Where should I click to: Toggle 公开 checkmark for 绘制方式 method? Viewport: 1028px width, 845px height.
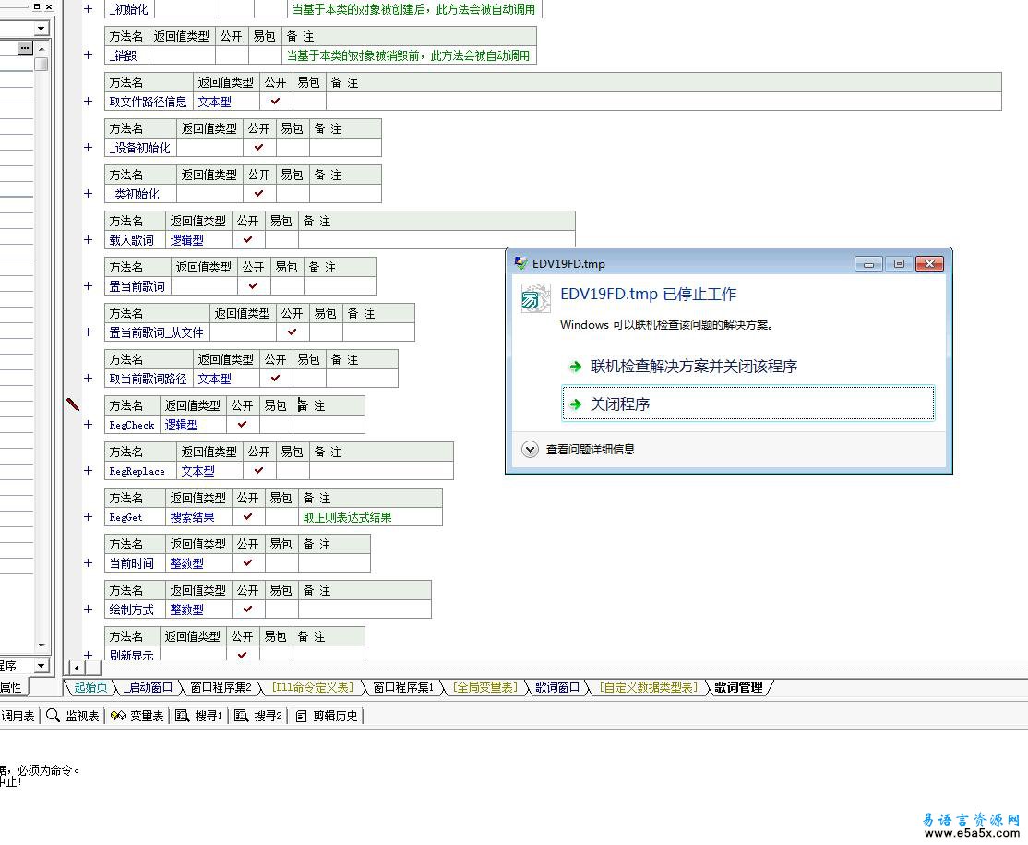click(x=248, y=609)
